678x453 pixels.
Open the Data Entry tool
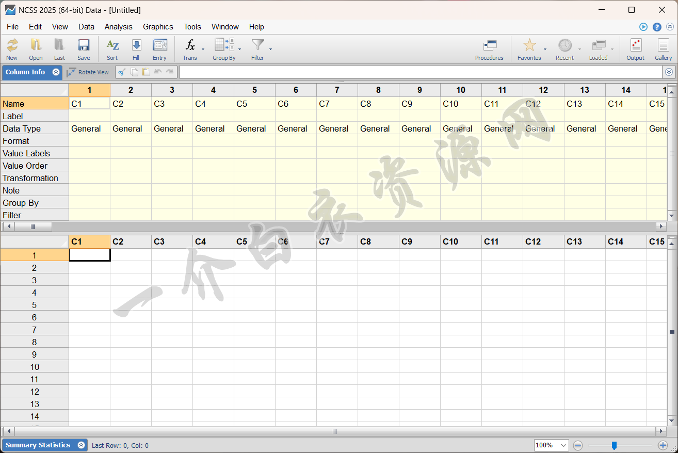159,49
